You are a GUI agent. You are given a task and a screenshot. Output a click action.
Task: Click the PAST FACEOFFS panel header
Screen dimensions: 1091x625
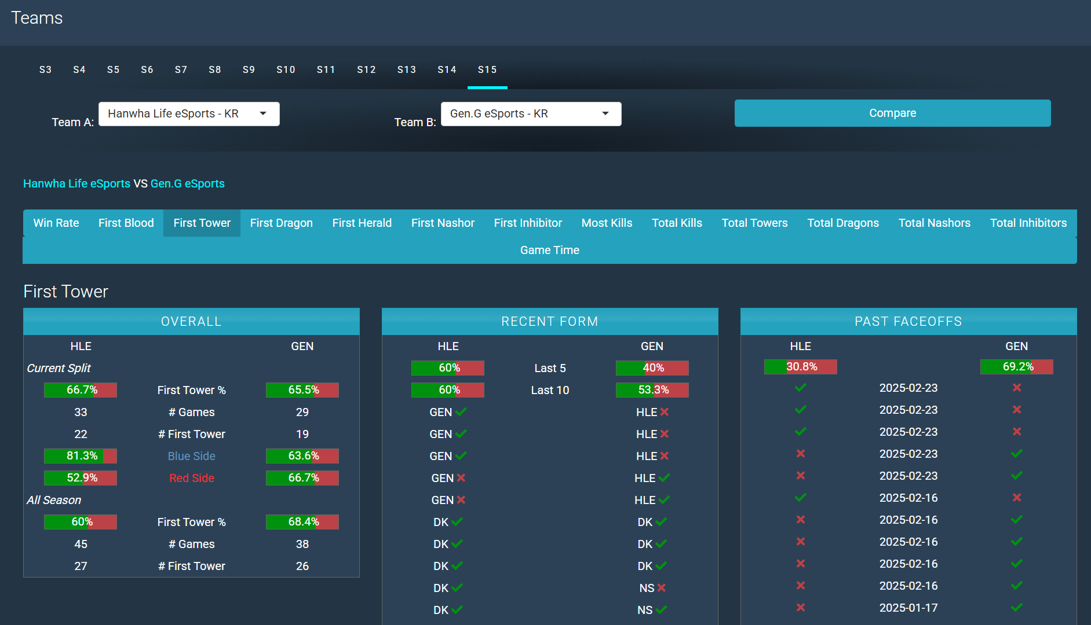pyautogui.click(x=908, y=321)
